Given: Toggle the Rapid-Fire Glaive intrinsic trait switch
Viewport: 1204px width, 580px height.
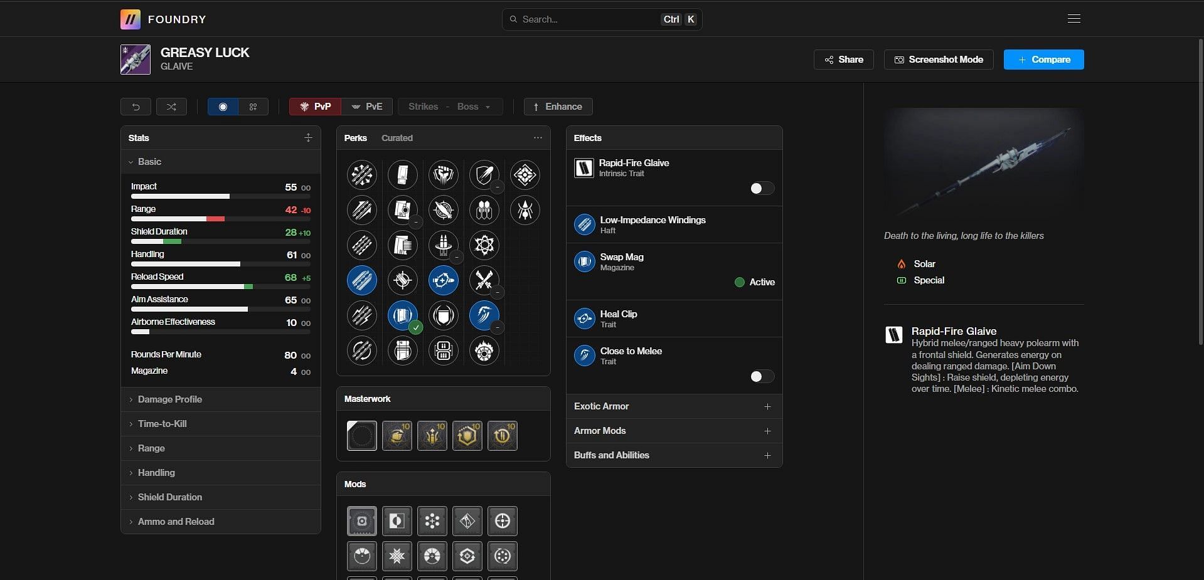Looking at the screenshot, I should tap(762, 188).
